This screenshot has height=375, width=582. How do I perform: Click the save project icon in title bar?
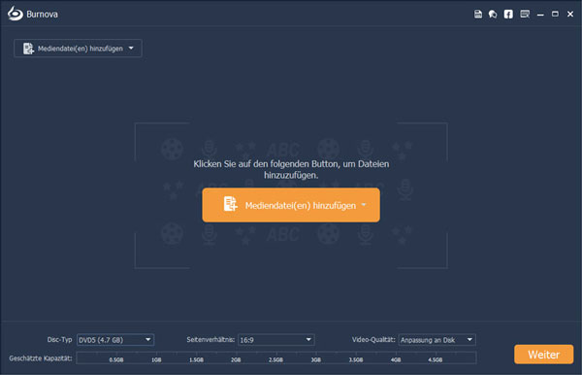pyautogui.click(x=478, y=15)
